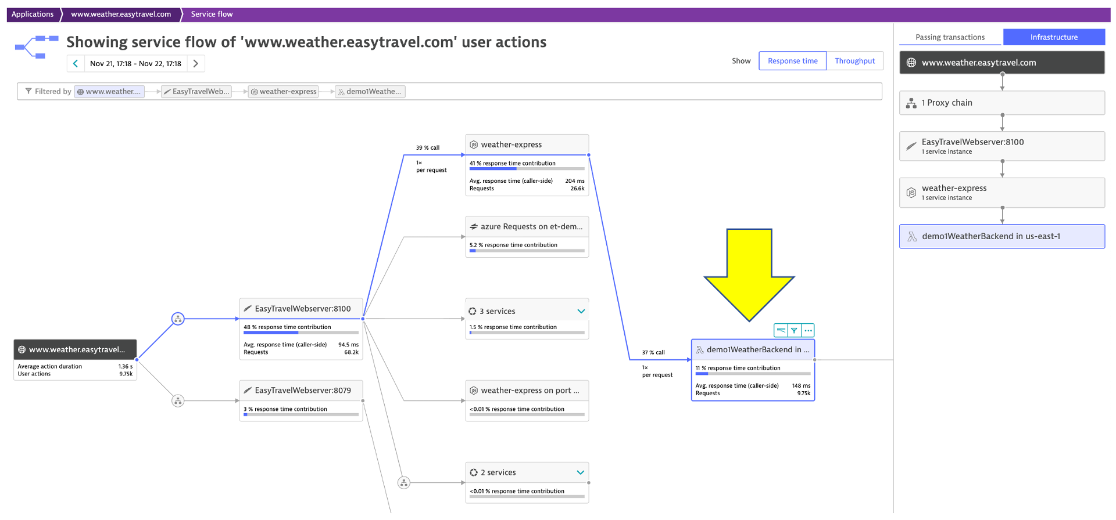The width and height of the screenshot is (1116, 520).
Task: Click the filter funnel icon in Filtered by bar
Action: coord(28,91)
